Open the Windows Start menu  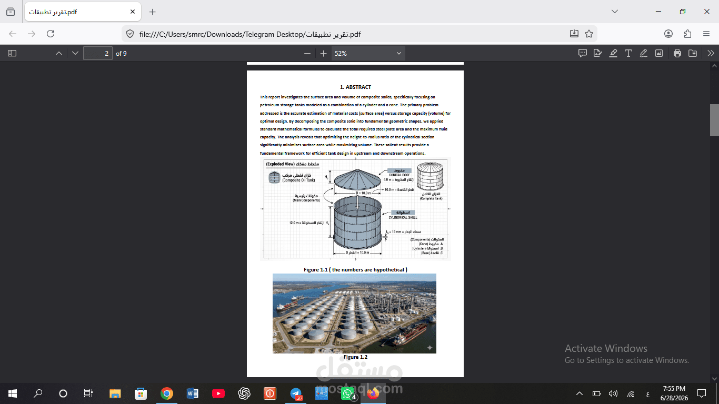[13, 393]
